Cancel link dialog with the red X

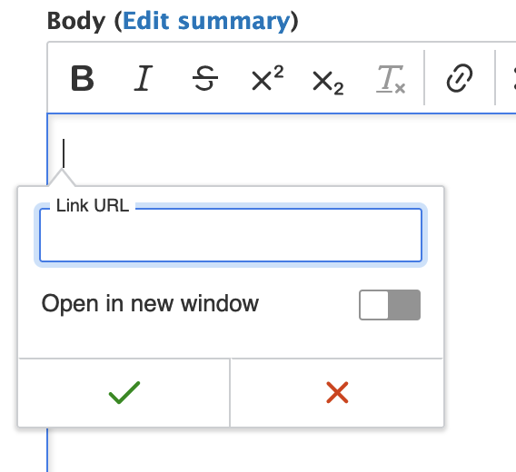coord(337,392)
